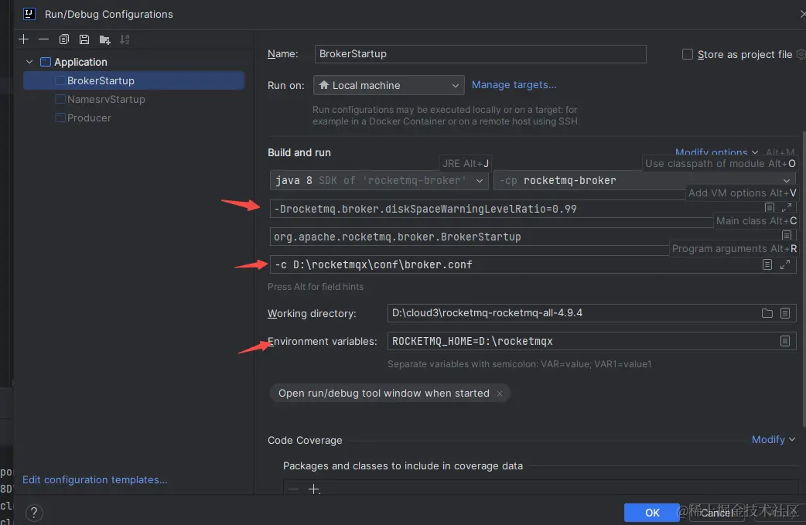Collapse the Application configurations group
Screen dimensions: 806x525
point(29,62)
